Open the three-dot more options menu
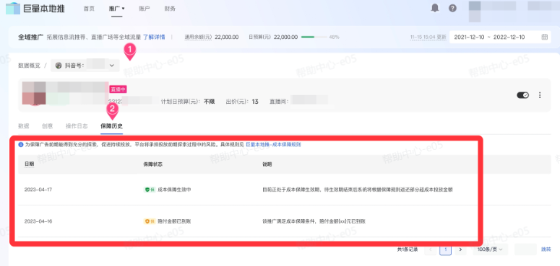This screenshot has width=560, height=266. pyautogui.click(x=540, y=95)
